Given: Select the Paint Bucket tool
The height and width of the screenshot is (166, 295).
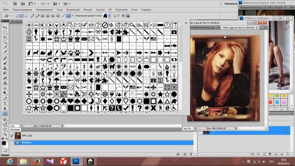Looking at the screenshot, I should click(5, 83).
